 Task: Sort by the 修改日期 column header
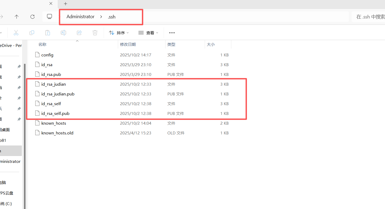pos(128,44)
